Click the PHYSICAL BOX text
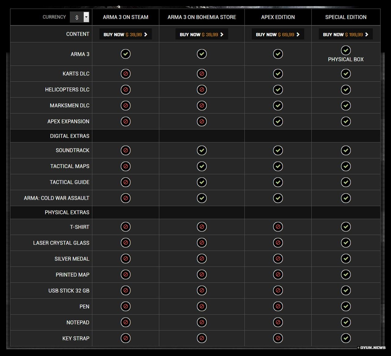This screenshot has width=391, height=356. tap(346, 59)
